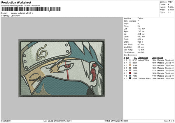The image size is (175, 123).
Task: Click the 'Colorway 1' value
Action: click(15, 16)
